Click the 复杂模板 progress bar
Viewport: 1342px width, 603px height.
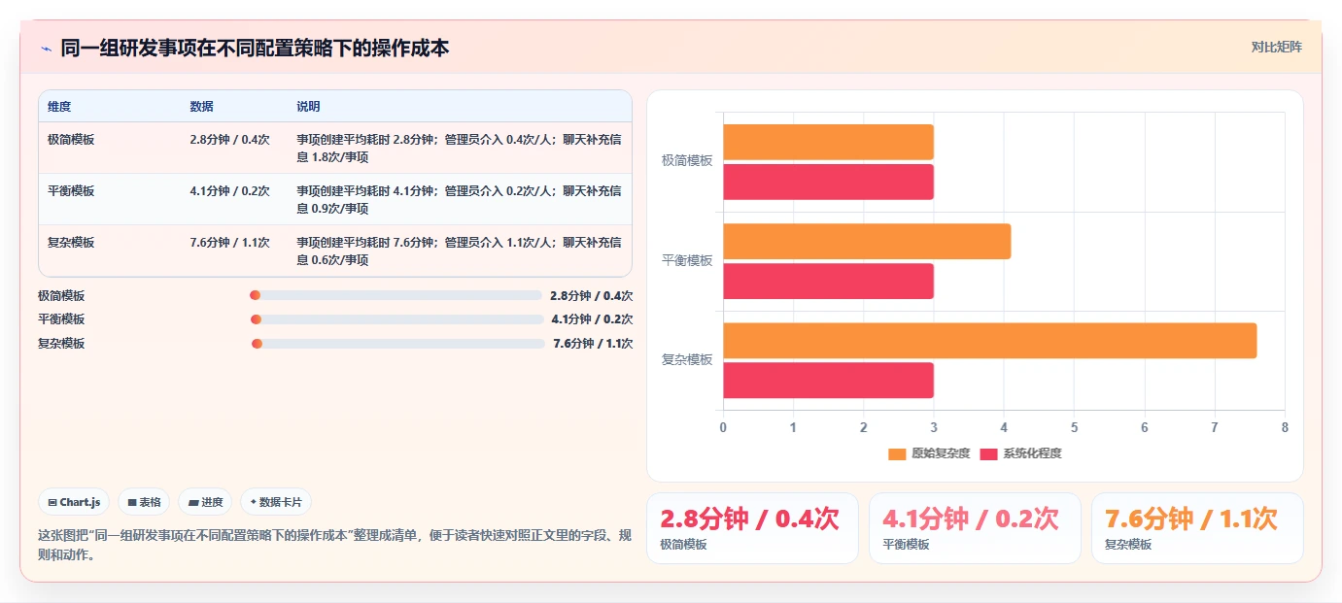397,344
